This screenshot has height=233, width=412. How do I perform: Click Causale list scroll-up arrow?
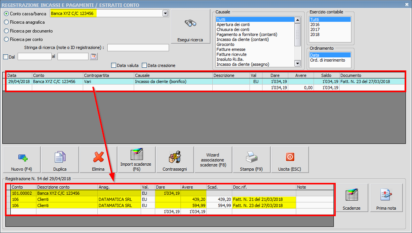(297, 20)
